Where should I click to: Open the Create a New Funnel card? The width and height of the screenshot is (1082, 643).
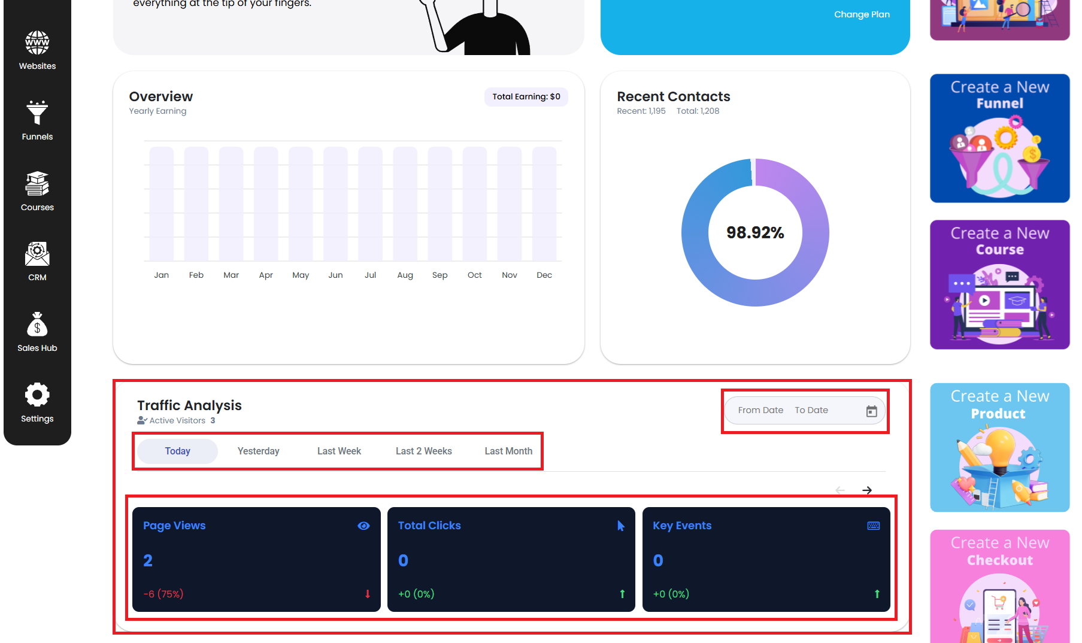point(999,138)
